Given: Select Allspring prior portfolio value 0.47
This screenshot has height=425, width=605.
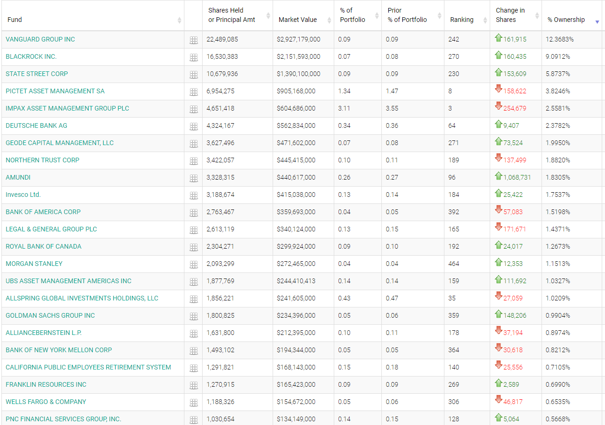Looking at the screenshot, I should pos(392,298).
